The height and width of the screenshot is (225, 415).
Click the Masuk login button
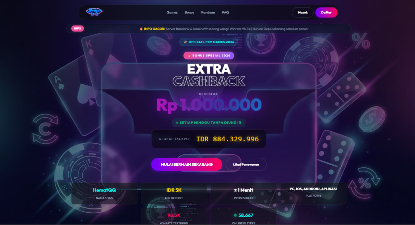302,12
